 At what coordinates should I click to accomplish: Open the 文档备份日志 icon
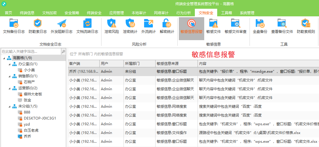(x=14, y=24)
